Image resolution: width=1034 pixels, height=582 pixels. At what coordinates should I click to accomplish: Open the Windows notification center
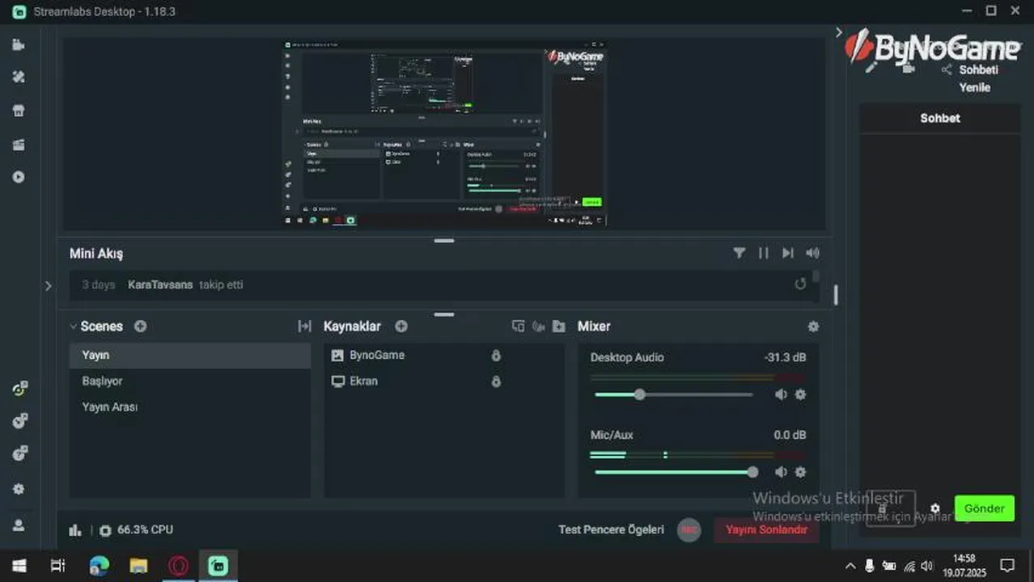[1007, 565]
